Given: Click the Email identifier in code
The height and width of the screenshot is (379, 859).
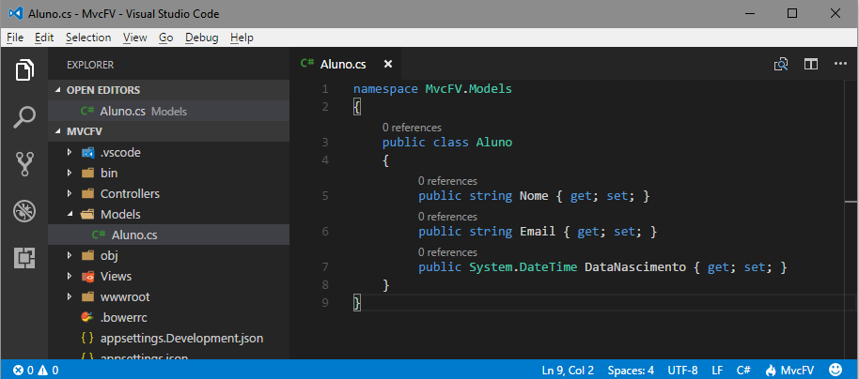Looking at the screenshot, I should click(x=538, y=232).
